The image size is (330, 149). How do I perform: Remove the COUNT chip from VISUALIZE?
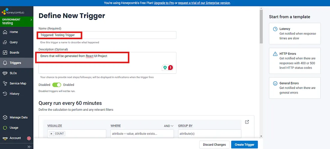coord(51,133)
